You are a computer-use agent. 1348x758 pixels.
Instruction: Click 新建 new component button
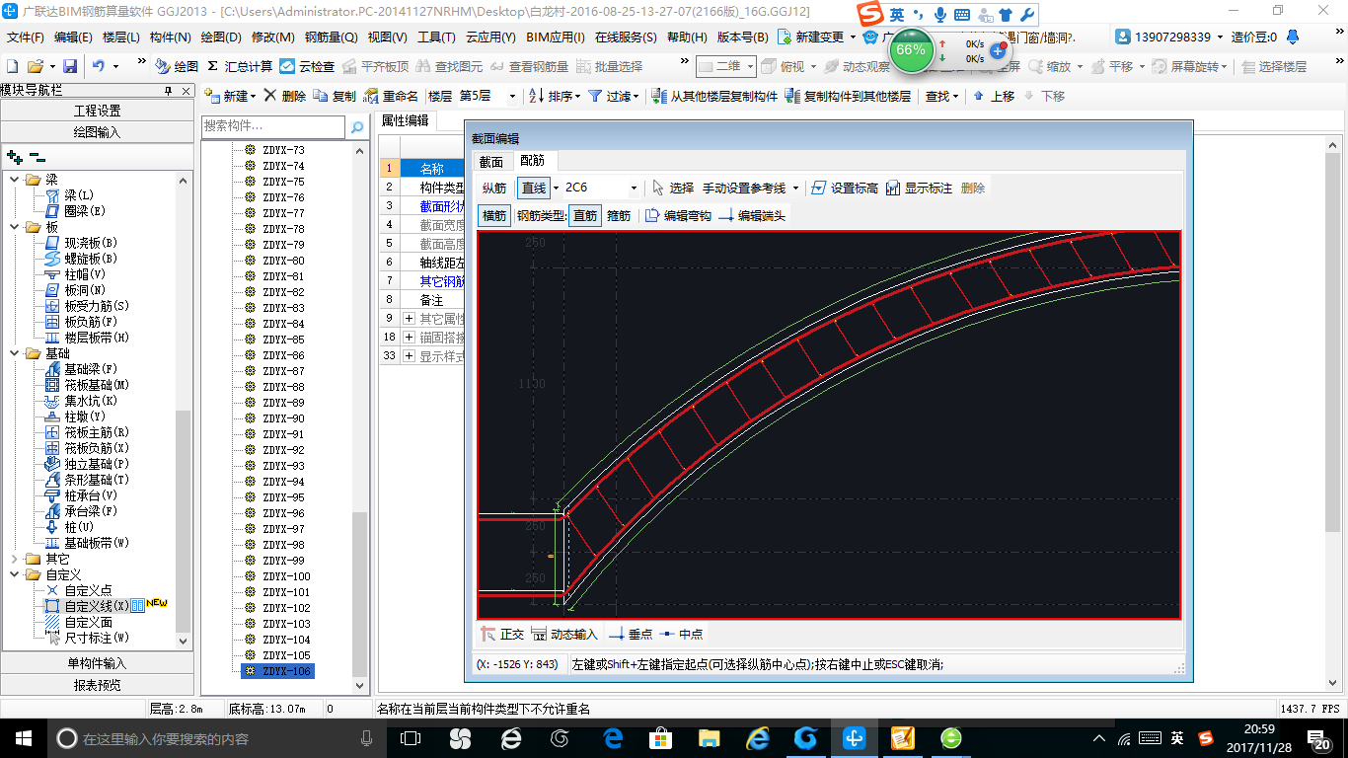(230, 96)
